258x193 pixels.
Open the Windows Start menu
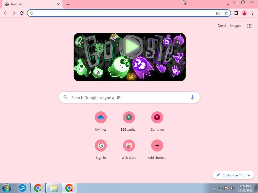[7, 188]
